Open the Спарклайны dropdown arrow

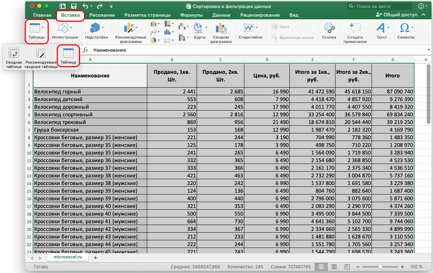point(257,28)
